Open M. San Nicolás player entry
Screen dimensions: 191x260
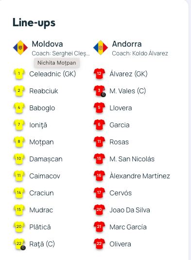click(x=132, y=159)
